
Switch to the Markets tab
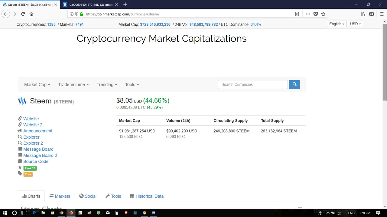point(60,196)
